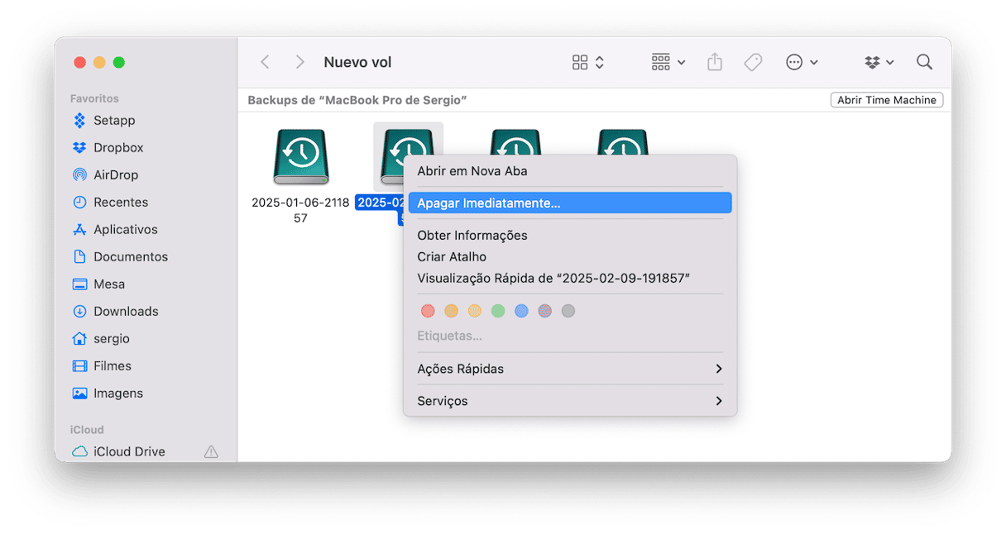Select AirDrop in the sidebar
The width and height of the screenshot is (1006, 534).
click(x=115, y=175)
